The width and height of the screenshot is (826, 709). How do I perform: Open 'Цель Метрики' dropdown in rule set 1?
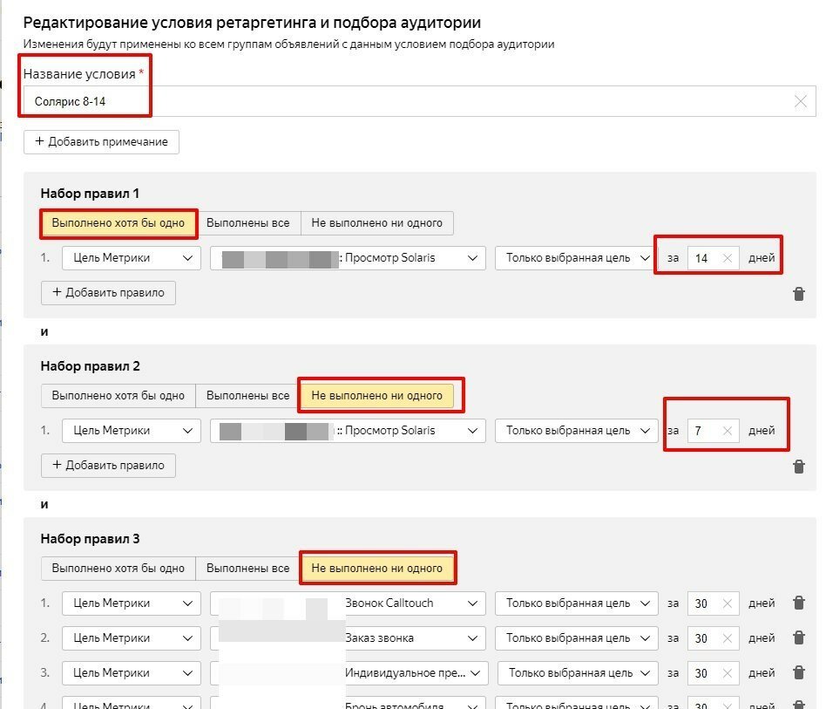pos(132,258)
